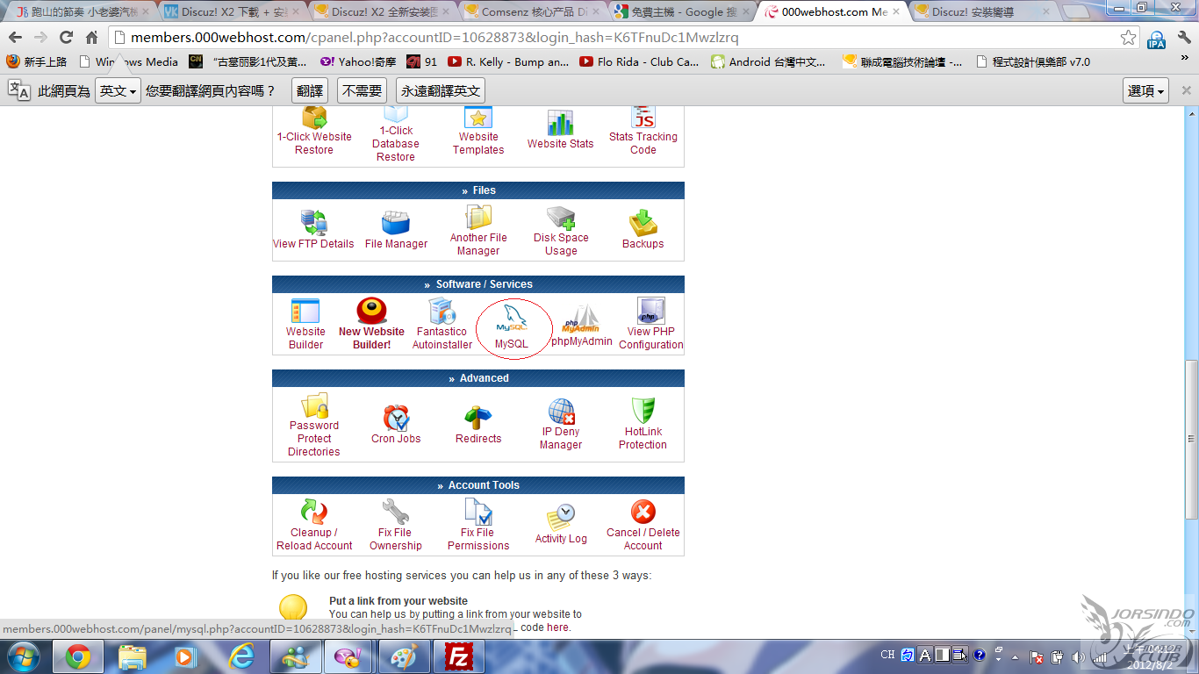Open phpMyAdmin icon
Viewport: 1199px width, 674px height.
581,319
